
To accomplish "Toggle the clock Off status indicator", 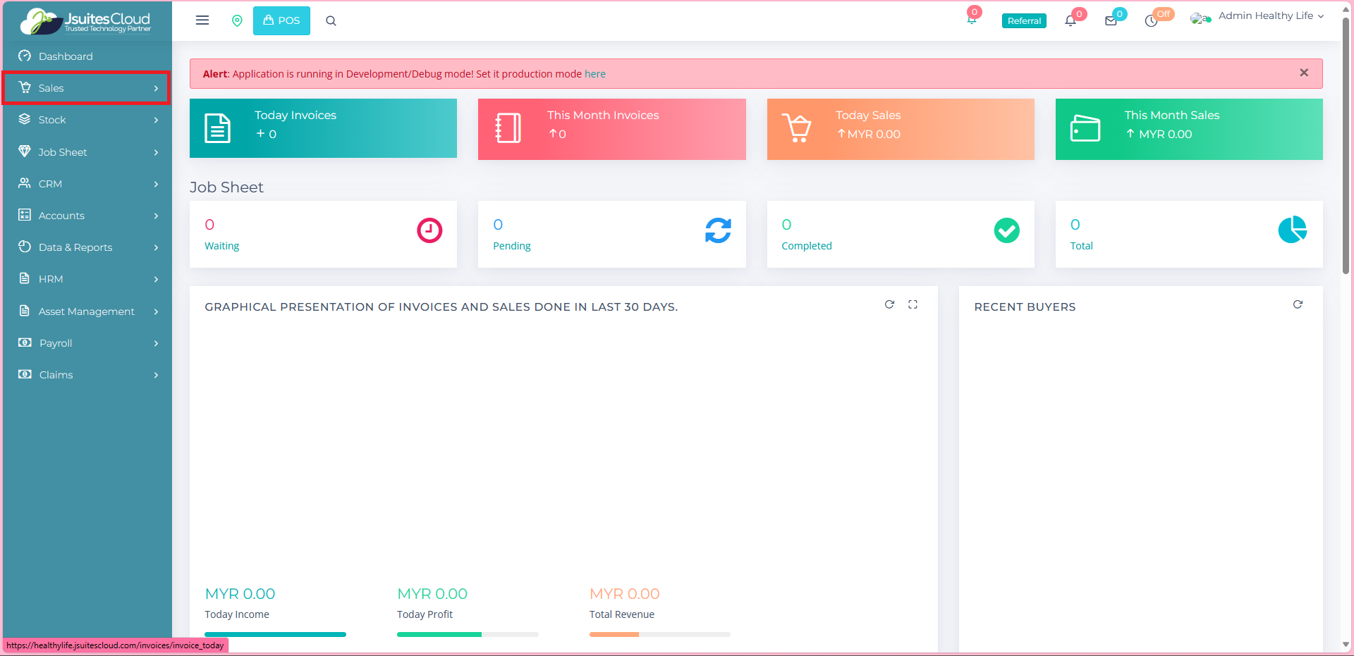I will click(x=1152, y=21).
